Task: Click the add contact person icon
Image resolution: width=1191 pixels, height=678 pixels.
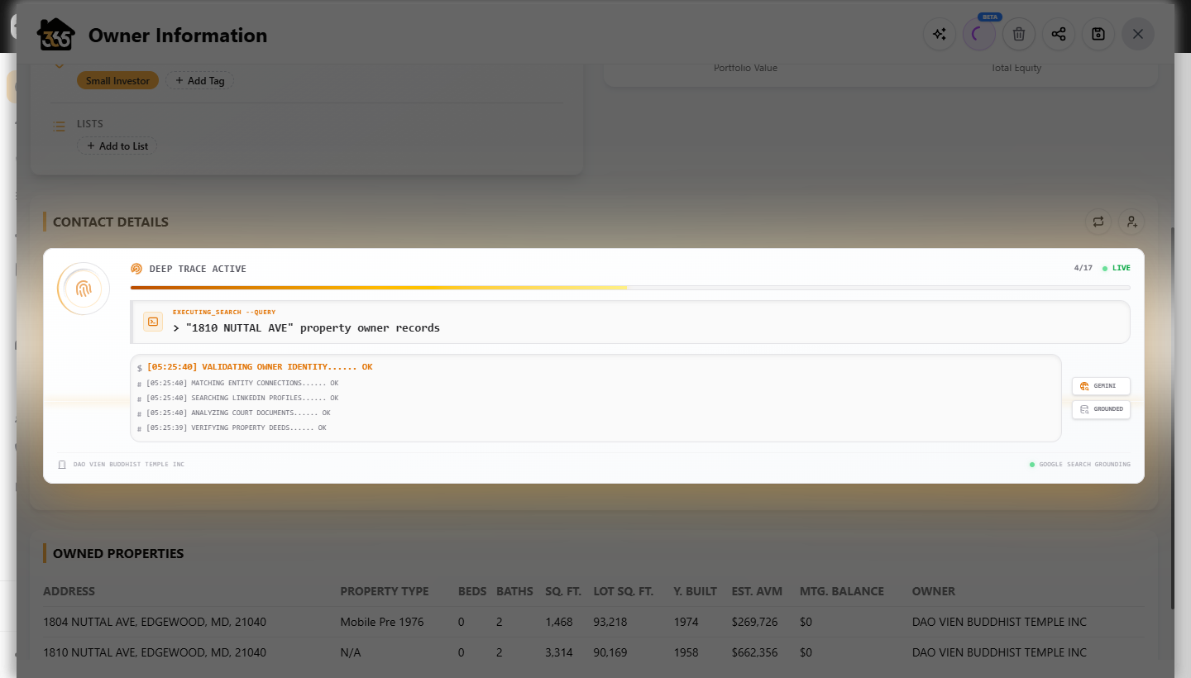Action: pyautogui.click(x=1131, y=222)
